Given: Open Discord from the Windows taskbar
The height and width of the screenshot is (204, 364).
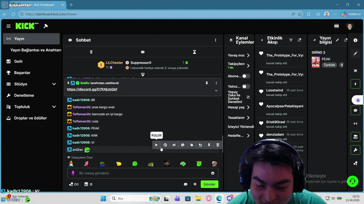Looking at the screenshot, I should point(229,198).
